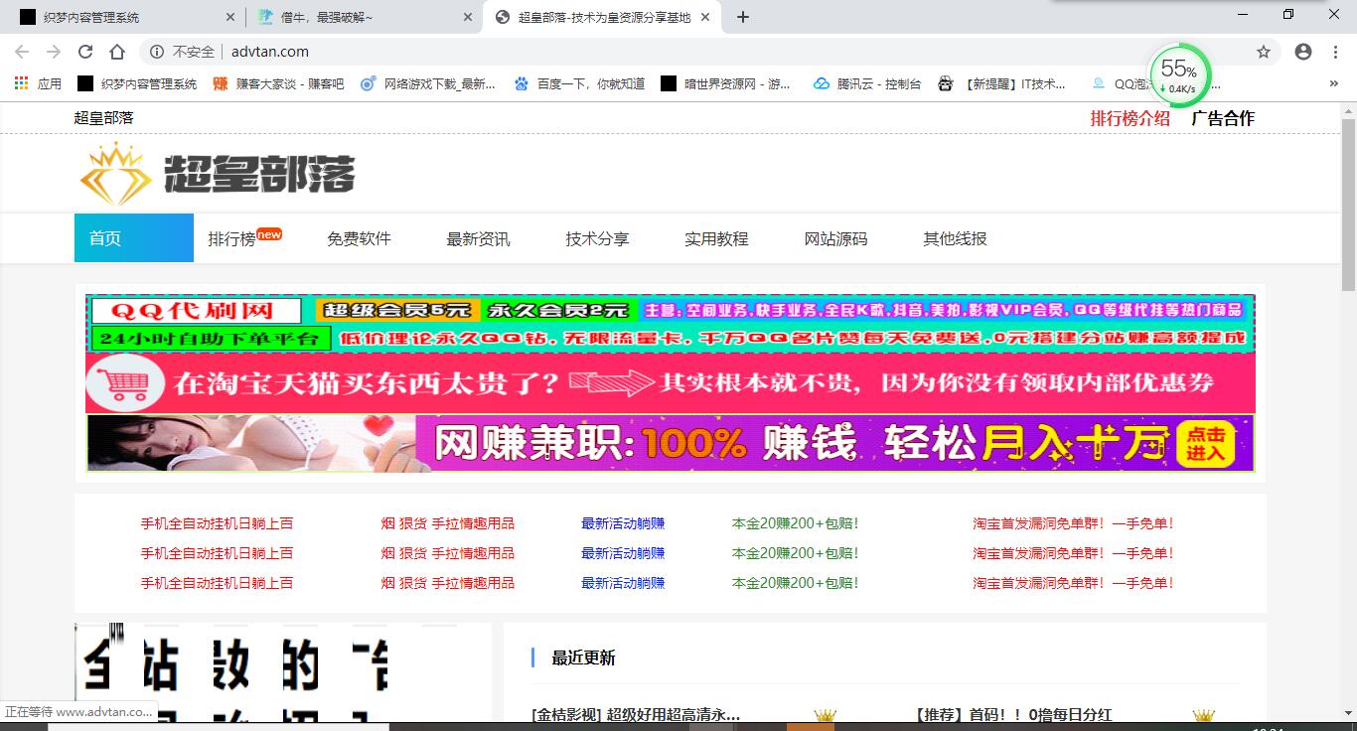Open first 最新活动躺赚 link
Viewport: 1357px width, 731px height.
(623, 523)
